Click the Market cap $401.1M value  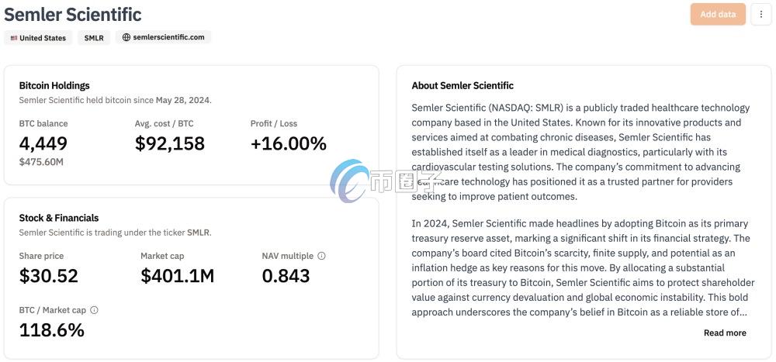177,276
